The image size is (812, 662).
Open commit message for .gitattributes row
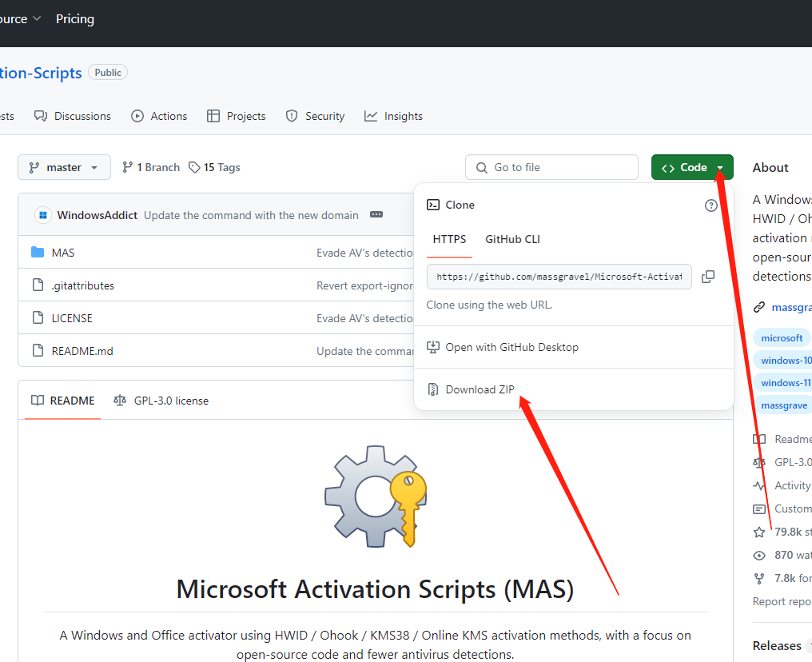pos(365,285)
